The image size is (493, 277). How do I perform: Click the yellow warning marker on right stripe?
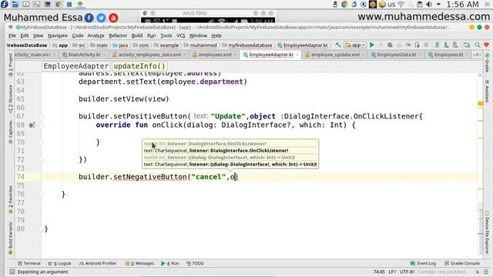pos(480,103)
